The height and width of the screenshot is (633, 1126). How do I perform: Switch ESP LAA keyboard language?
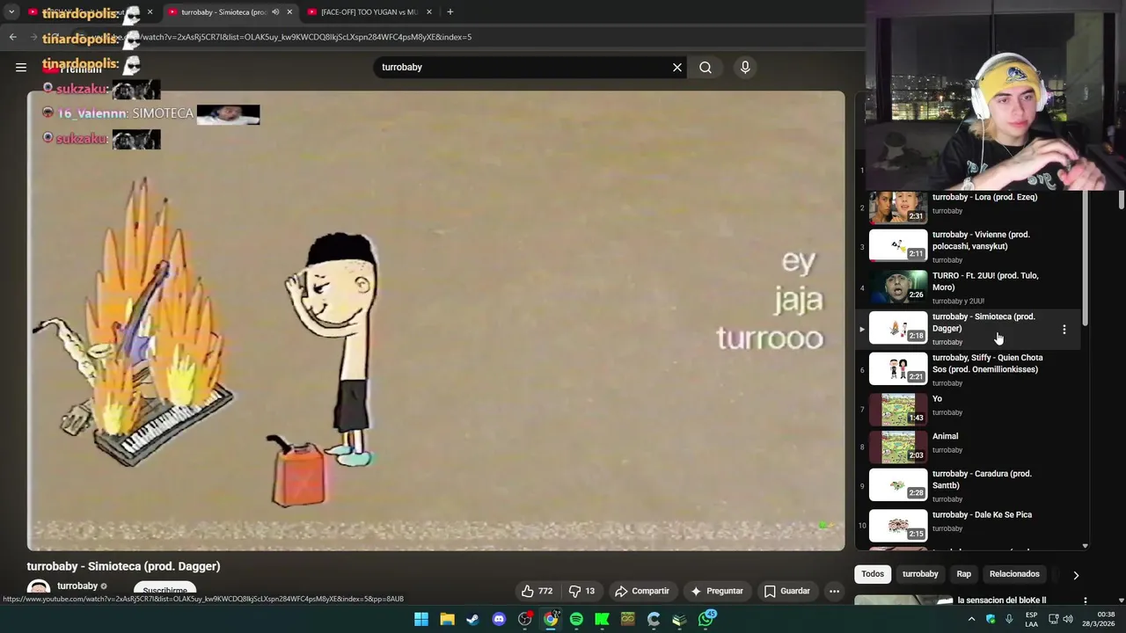(x=1031, y=619)
